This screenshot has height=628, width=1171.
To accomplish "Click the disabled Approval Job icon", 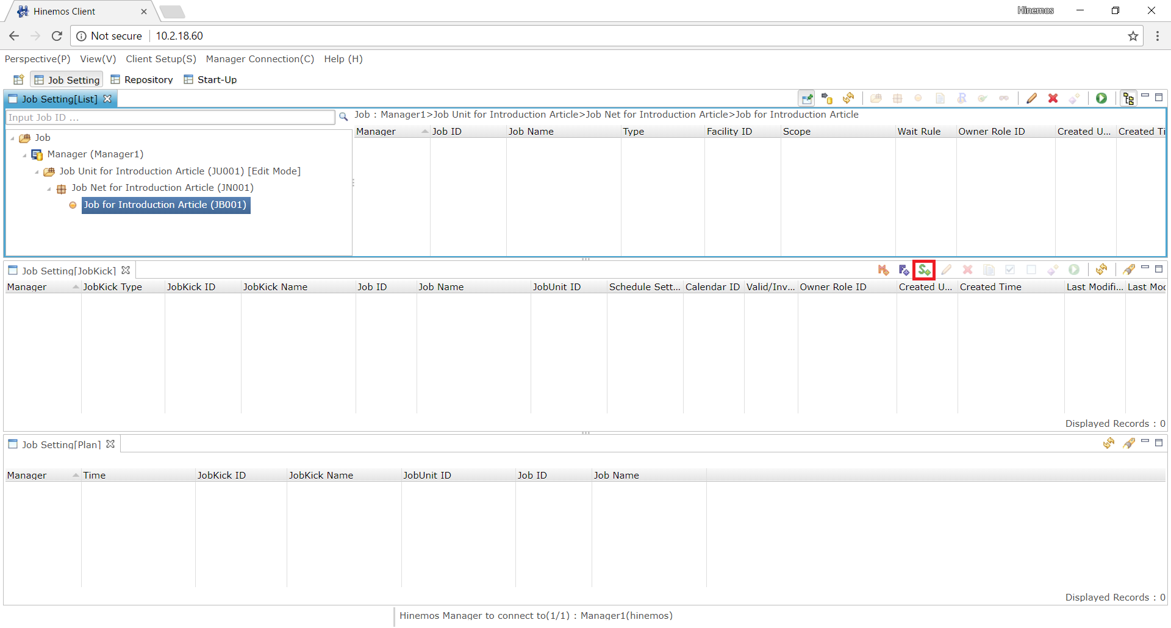I will [983, 98].
